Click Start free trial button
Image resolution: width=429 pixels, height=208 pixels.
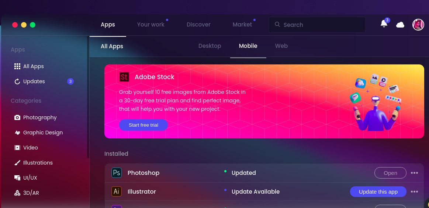point(143,125)
